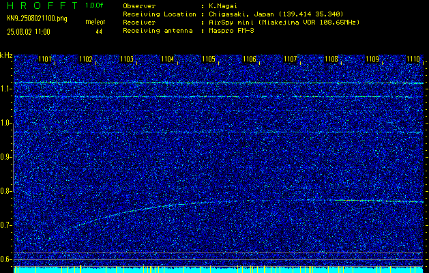
Task: Select the observer name K.Nagai
Action: [x=223, y=6]
